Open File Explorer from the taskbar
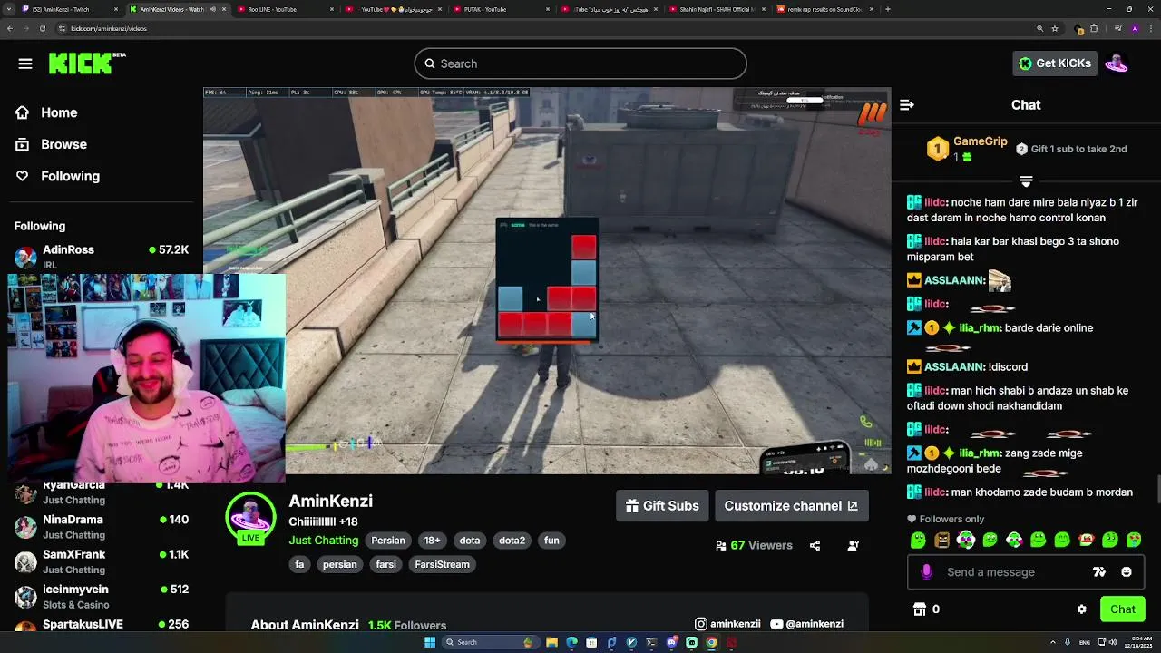 (551, 642)
